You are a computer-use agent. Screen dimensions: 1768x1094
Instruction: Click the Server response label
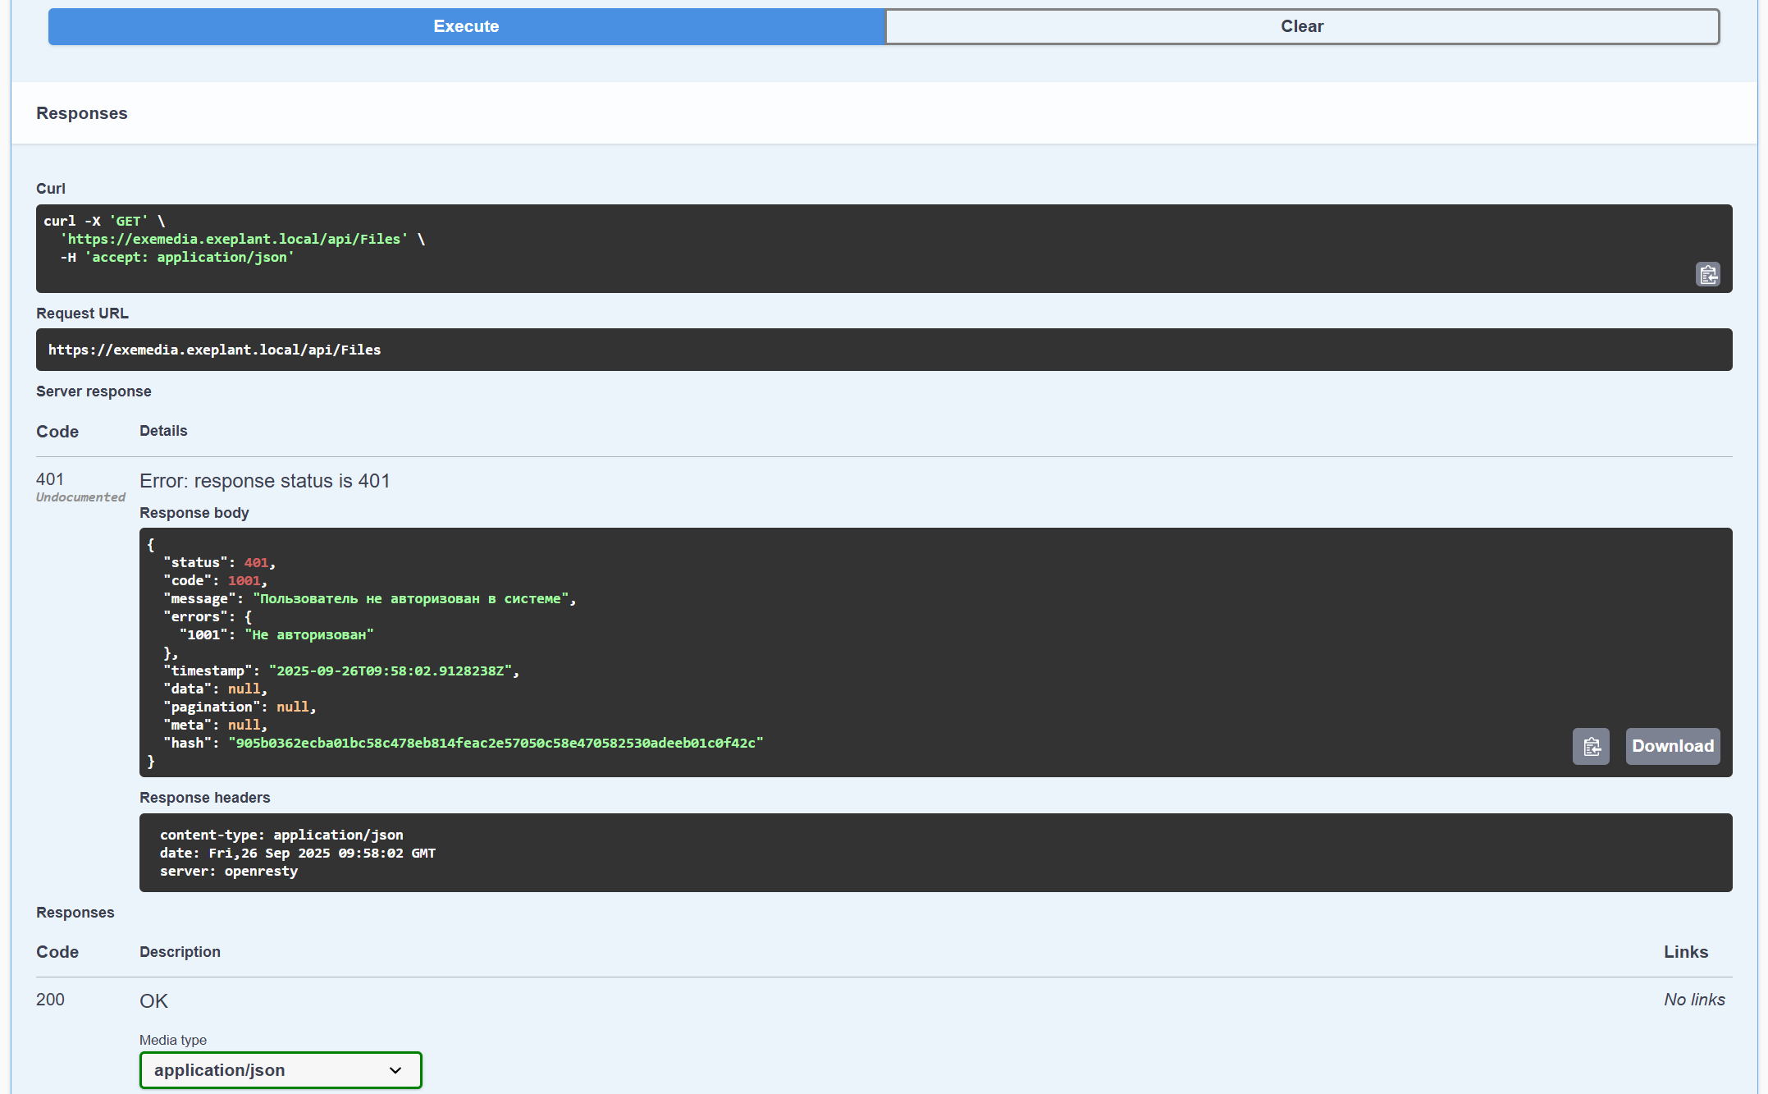point(94,391)
